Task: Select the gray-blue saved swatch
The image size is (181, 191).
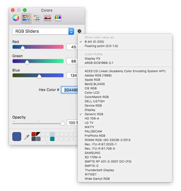Action: tap(38, 139)
